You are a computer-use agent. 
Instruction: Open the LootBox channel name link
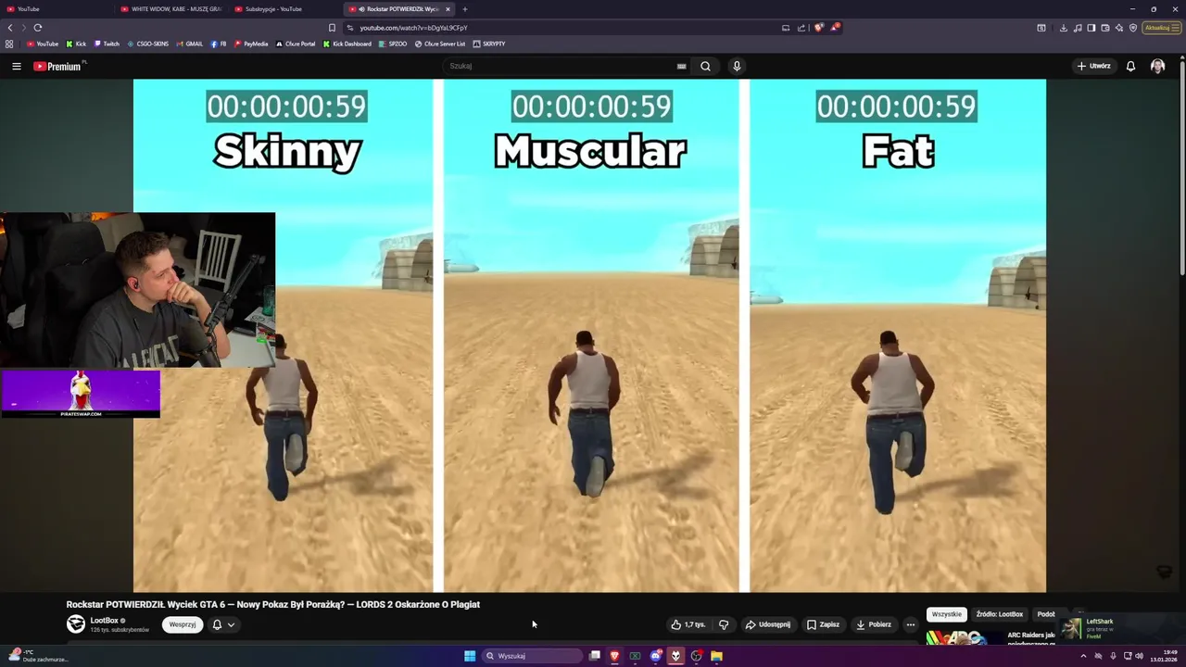tap(104, 621)
